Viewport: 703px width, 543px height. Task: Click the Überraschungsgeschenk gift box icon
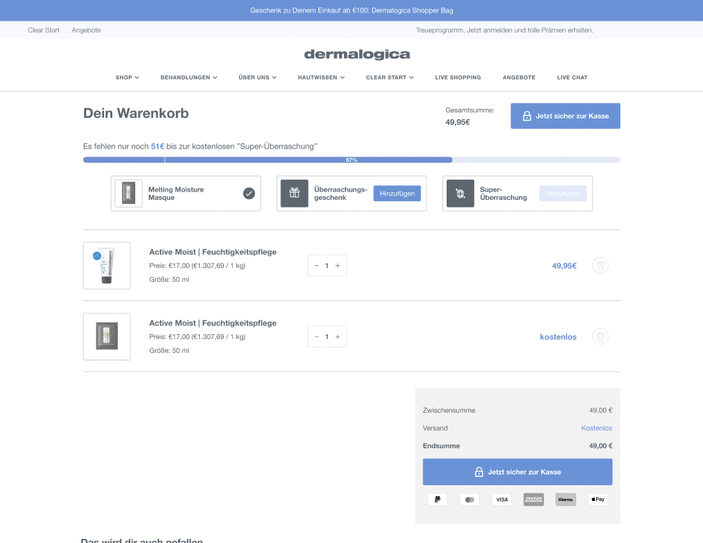(x=294, y=193)
